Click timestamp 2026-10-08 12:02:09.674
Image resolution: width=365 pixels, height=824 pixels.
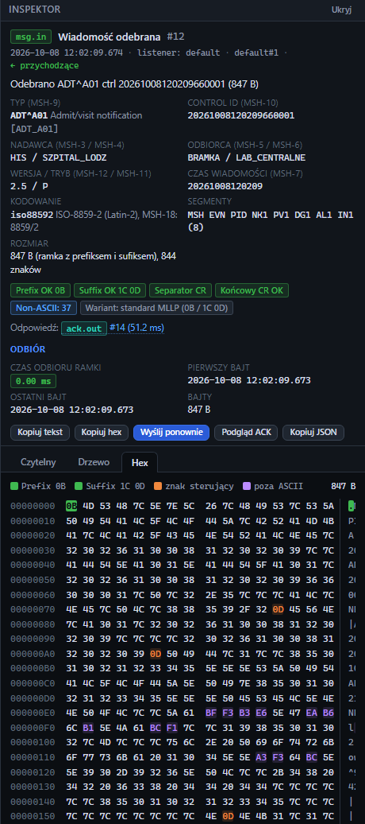67,52
